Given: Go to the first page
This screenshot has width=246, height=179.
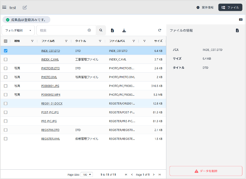Looking at the screenshot, I should 126,175.
